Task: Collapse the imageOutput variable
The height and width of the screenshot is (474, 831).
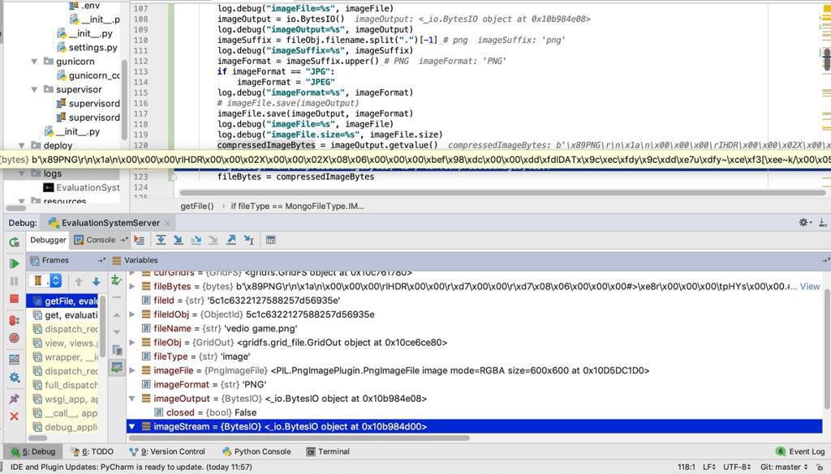Action: point(132,399)
